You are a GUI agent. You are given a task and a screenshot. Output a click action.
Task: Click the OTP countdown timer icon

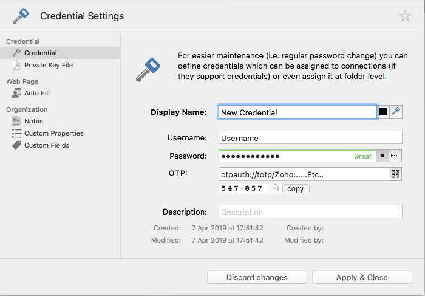coord(274,188)
